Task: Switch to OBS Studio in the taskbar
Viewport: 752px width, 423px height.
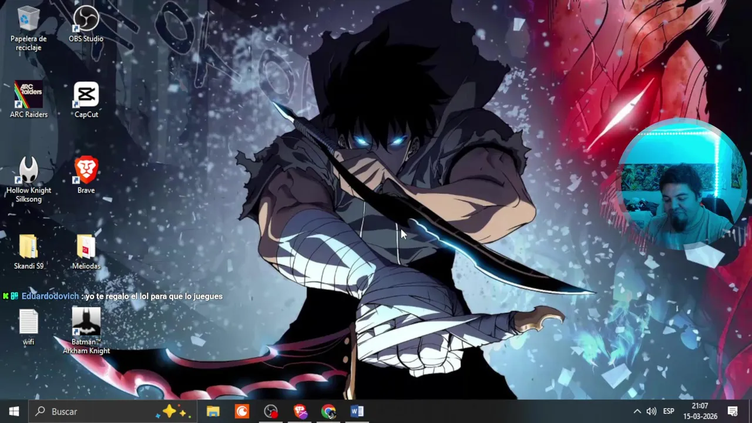Action: [270, 411]
